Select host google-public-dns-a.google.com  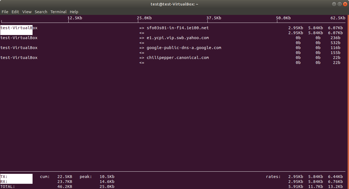click(184, 48)
